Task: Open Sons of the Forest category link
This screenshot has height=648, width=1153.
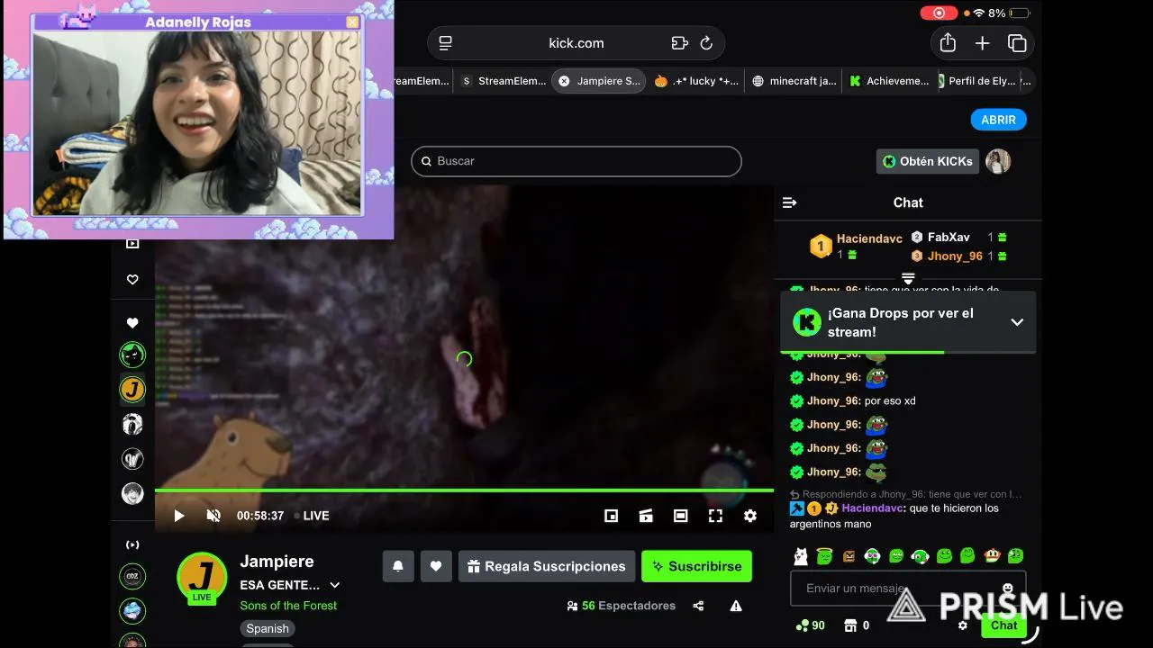Action: point(288,606)
